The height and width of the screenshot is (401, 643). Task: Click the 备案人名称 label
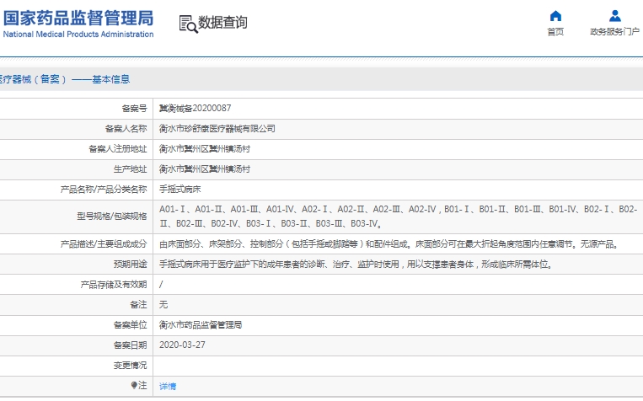pyautogui.click(x=126, y=129)
